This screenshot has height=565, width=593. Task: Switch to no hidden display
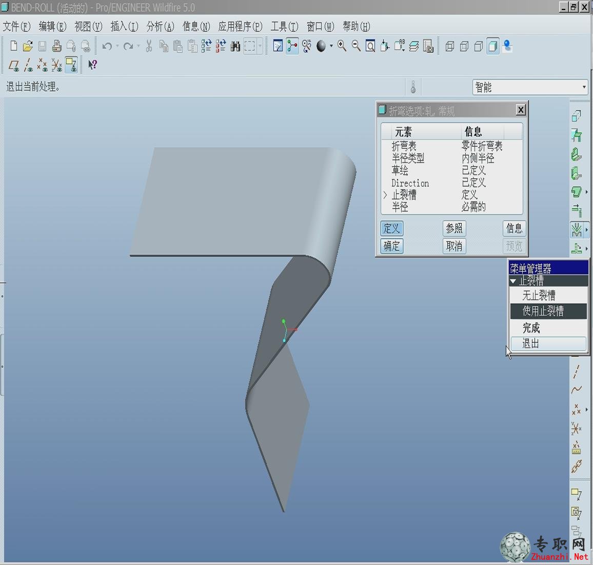tap(479, 46)
